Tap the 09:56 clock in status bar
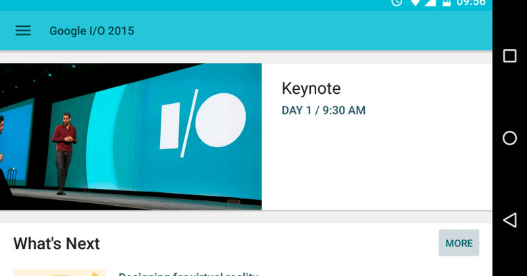This screenshot has width=527, height=276. pos(471,3)
